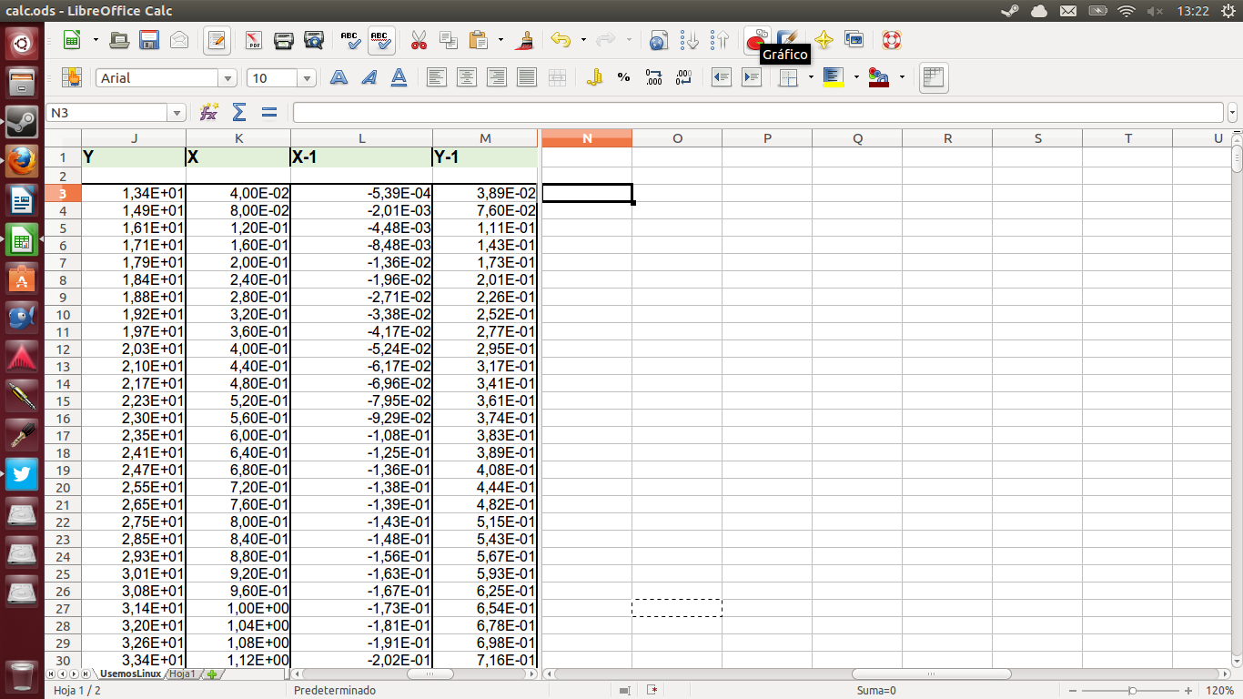Add a decimal place

(x=653, y=77)
